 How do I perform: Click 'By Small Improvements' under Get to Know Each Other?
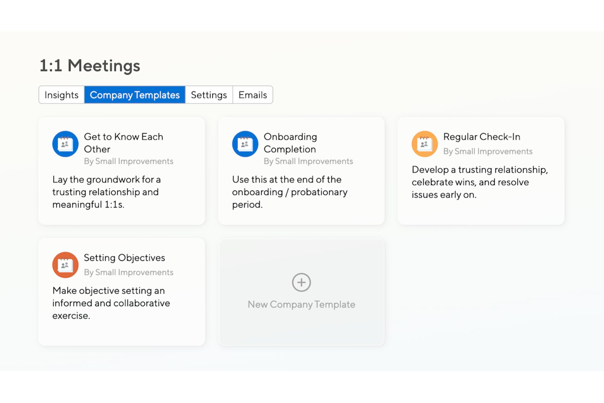129,161
